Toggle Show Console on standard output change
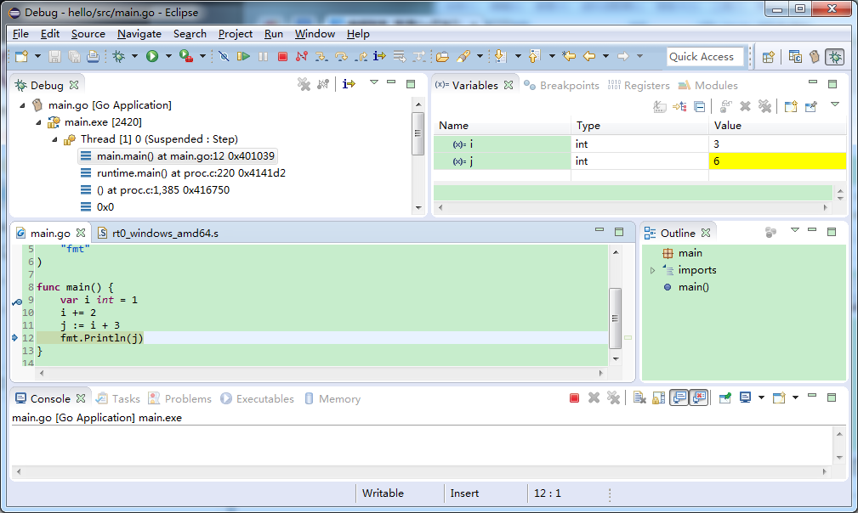The width and height of the screenshot is (858, 513). coord(679,397)
